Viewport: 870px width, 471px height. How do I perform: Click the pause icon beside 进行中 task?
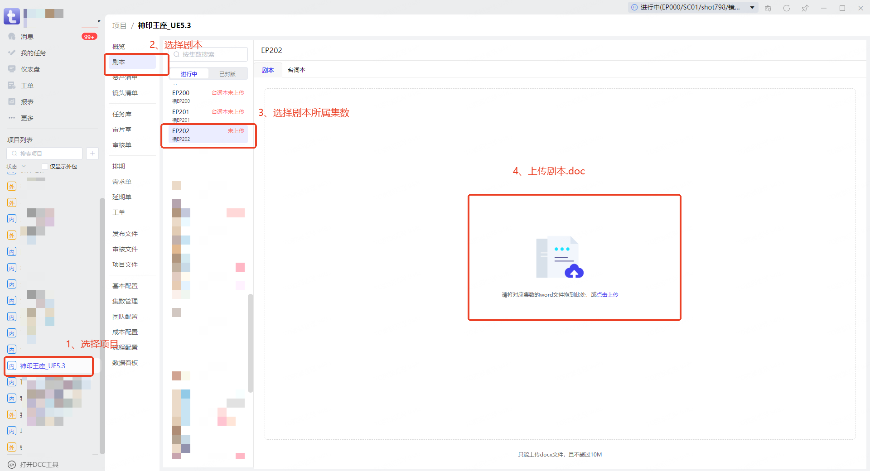(x=634, y=7)
